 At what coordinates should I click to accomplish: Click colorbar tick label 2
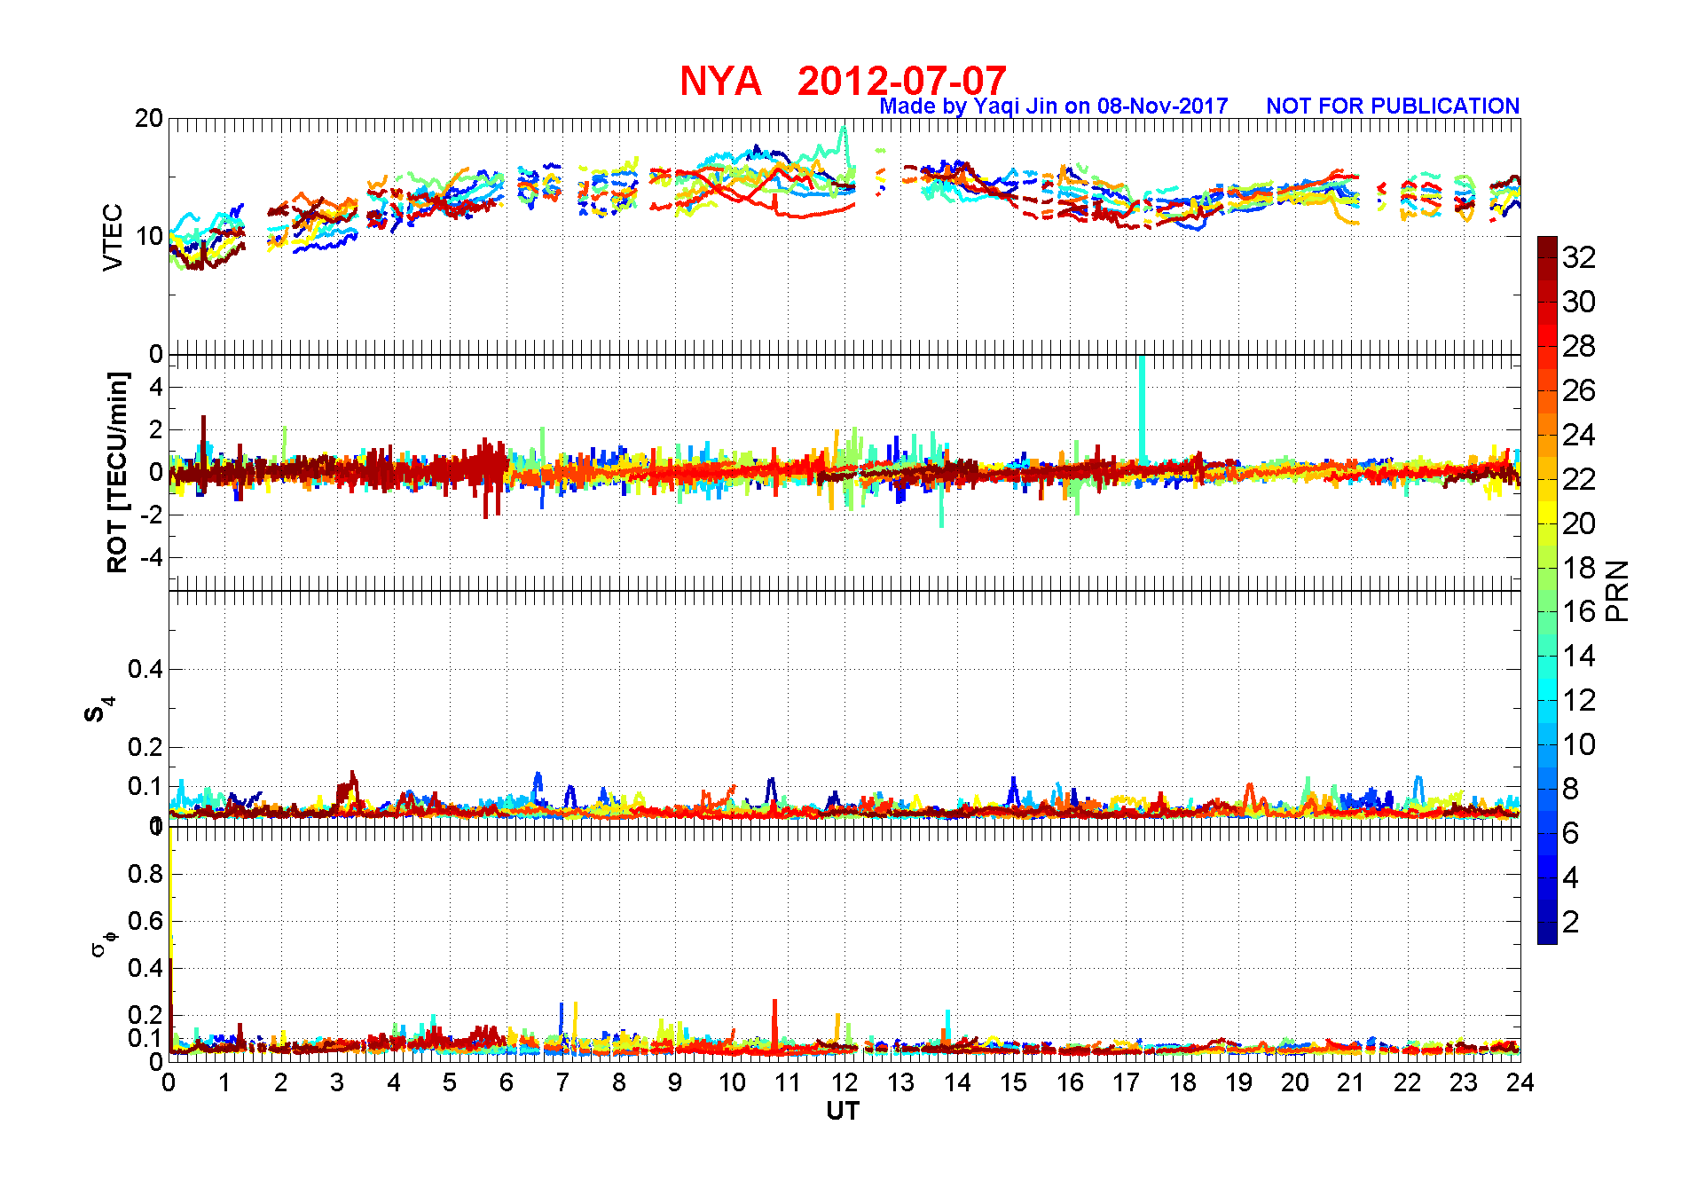click(x=1571, y=922)
